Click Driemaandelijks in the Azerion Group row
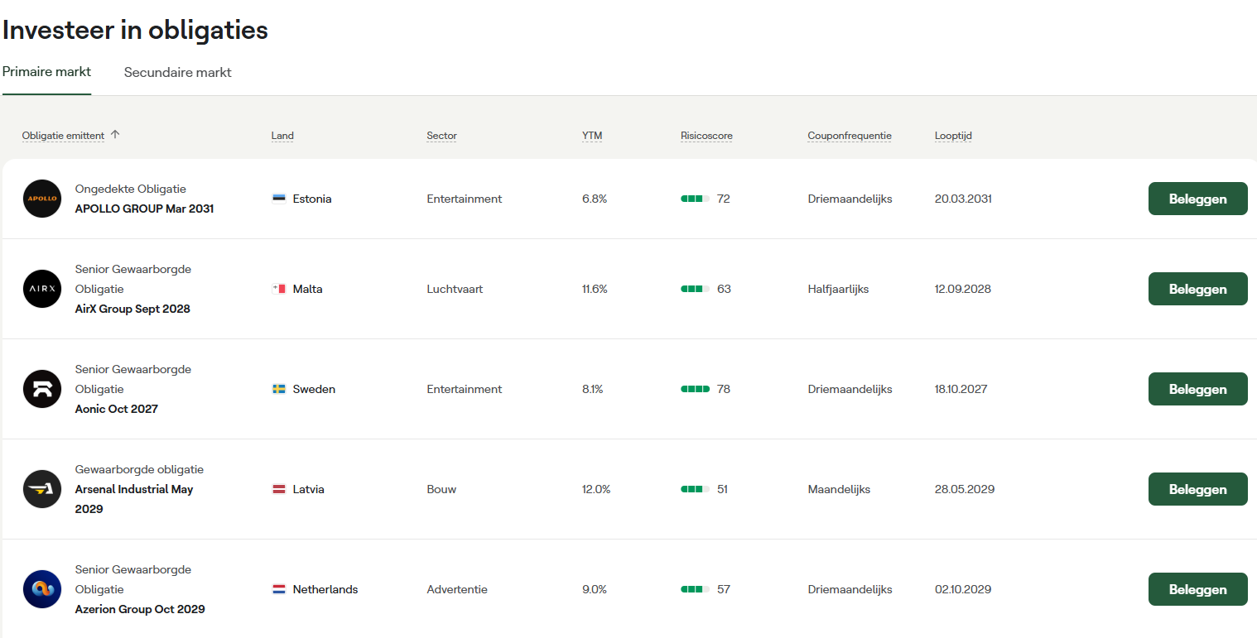Image resolution: width=1257 pixels, height=638 pixels. pos(850,589)
